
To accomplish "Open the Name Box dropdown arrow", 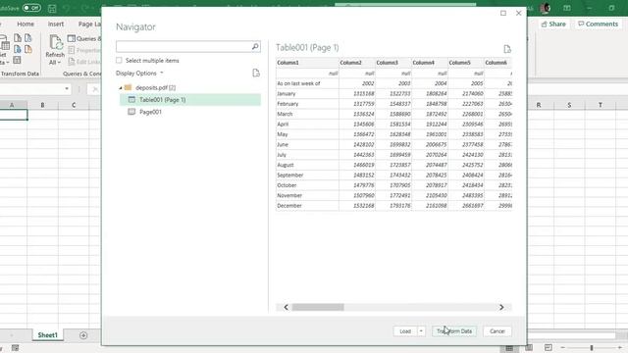I will coord(67,88).
